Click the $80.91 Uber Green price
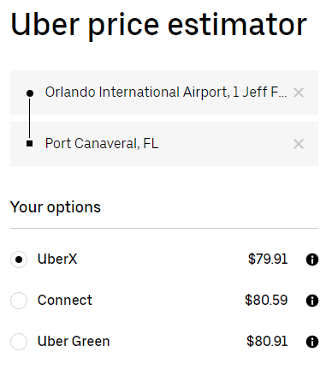332x376 pixels. pos(267,342)
